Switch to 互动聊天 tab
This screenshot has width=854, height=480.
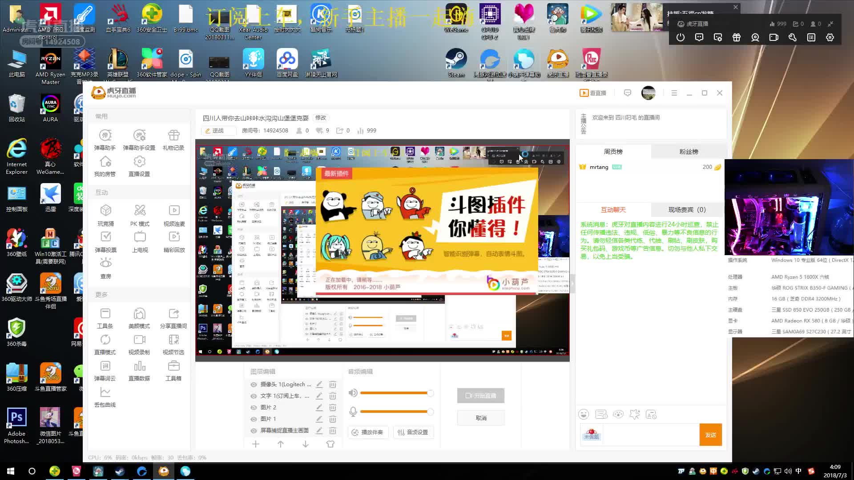pyautogui.click(x=613, y=210)
